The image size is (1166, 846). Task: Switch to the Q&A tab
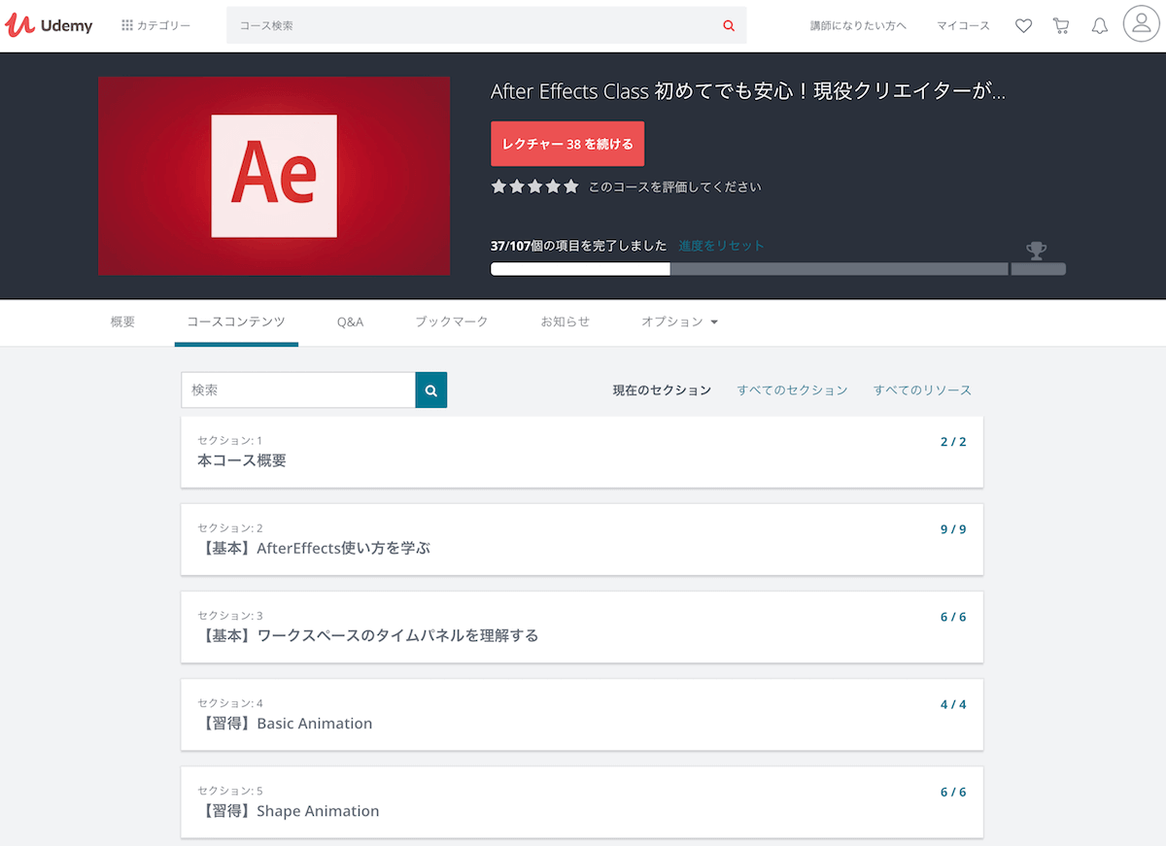[x=350, y=321]
